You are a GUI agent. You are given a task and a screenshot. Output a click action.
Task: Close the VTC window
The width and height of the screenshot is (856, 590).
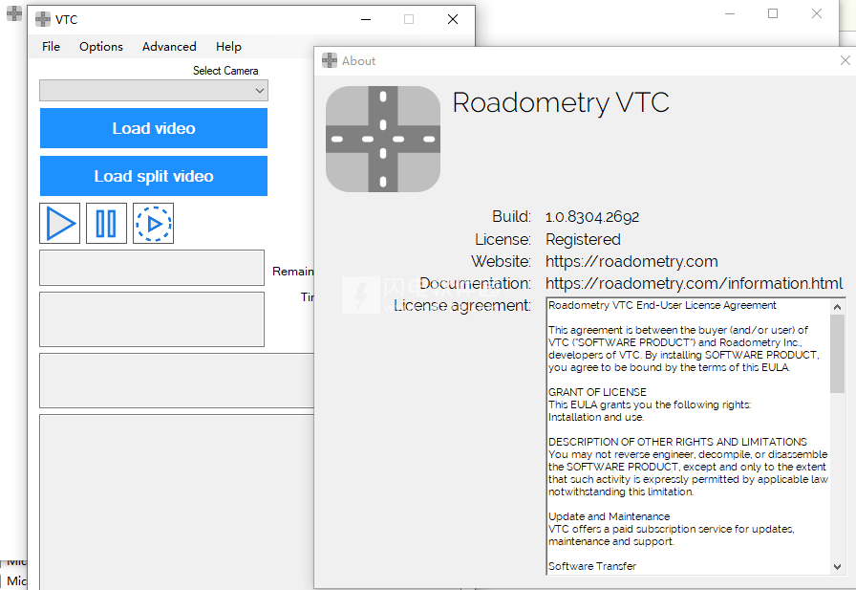point(453,19)
